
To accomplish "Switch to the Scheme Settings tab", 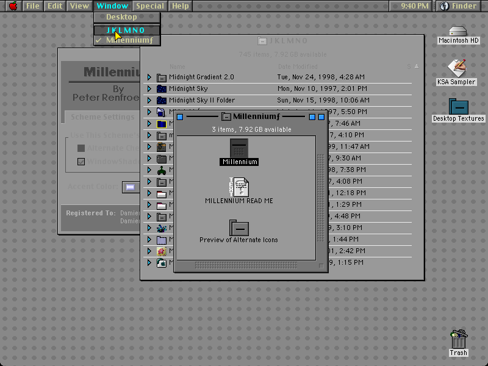I will (102, 117).
